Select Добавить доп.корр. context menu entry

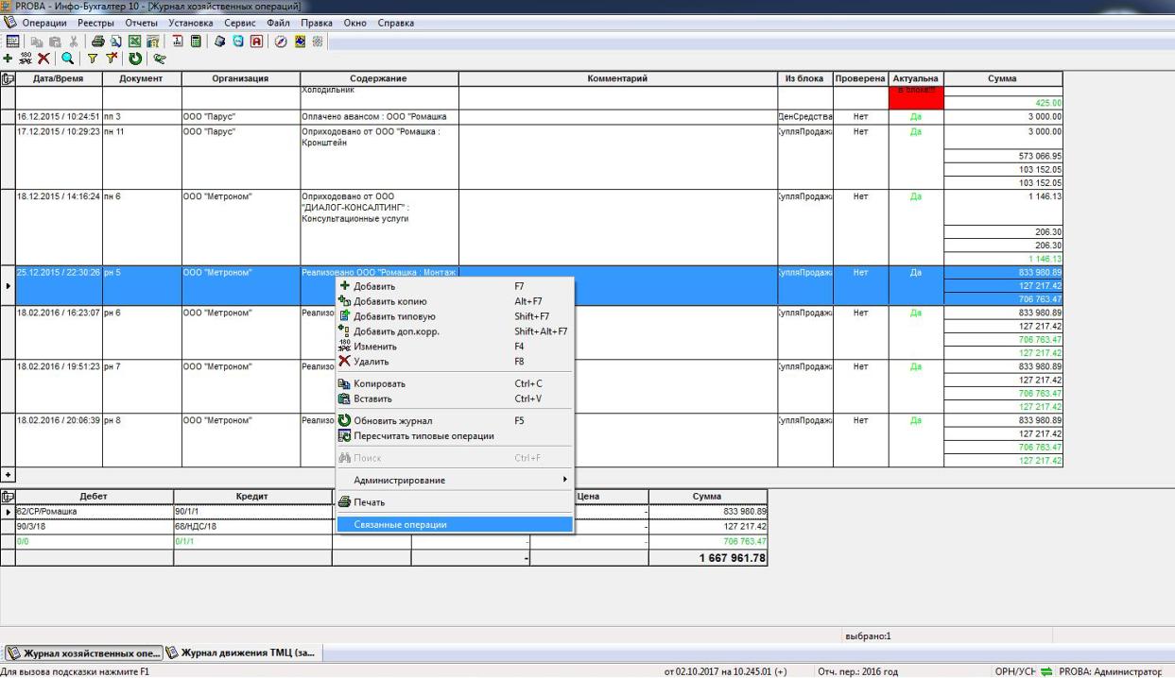click(455, 331)
